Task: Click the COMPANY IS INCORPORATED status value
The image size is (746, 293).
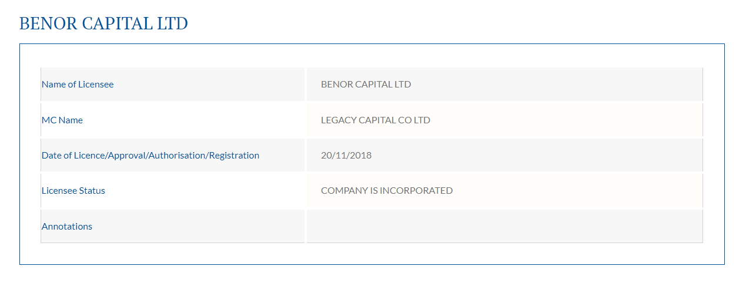Action: 387,191
